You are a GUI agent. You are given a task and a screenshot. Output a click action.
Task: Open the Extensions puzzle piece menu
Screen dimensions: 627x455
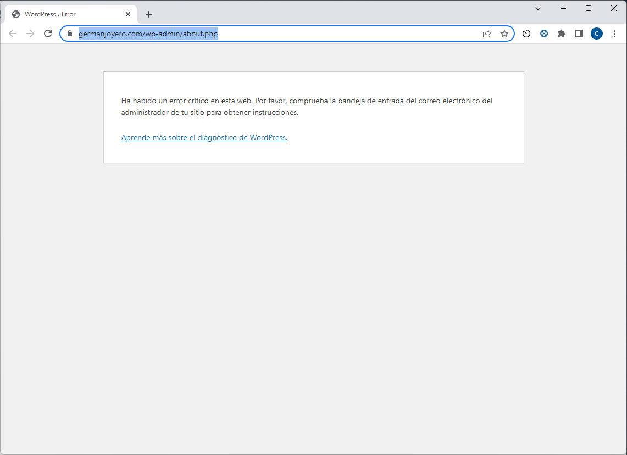562,34
